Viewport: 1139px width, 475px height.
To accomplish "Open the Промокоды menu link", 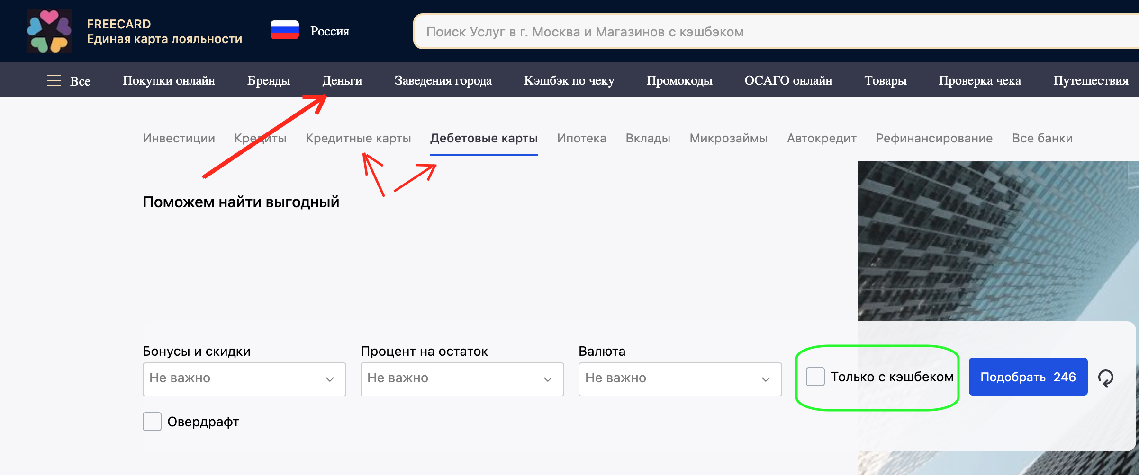I will click(x=679, y=80).
